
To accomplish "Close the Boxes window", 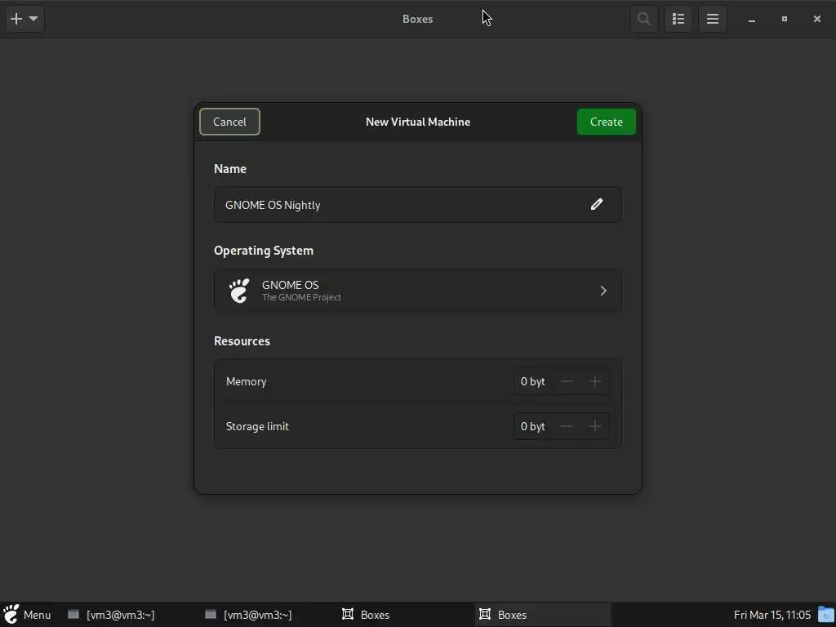I will click(816, 19).
